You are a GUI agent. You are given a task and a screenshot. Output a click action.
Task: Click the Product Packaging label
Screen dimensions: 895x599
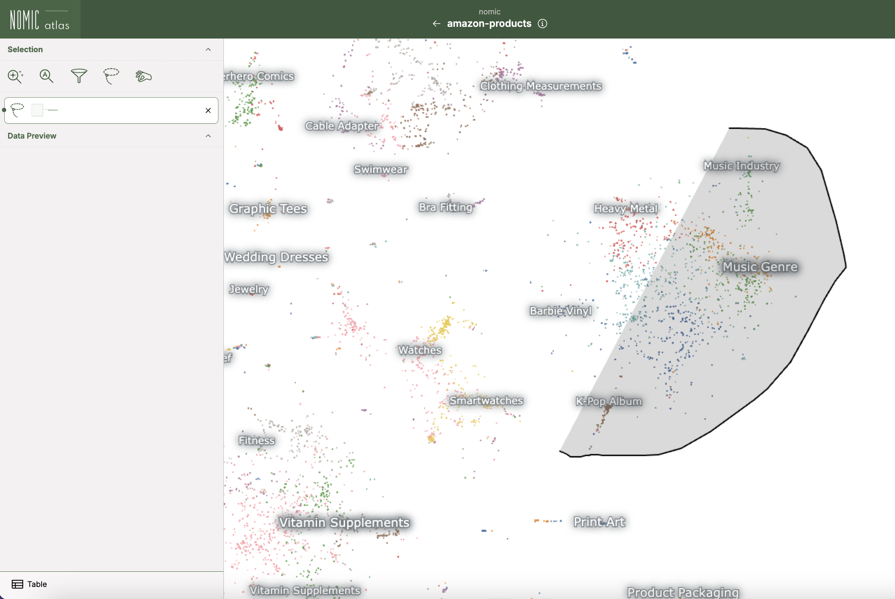click(x=683, y=592)
